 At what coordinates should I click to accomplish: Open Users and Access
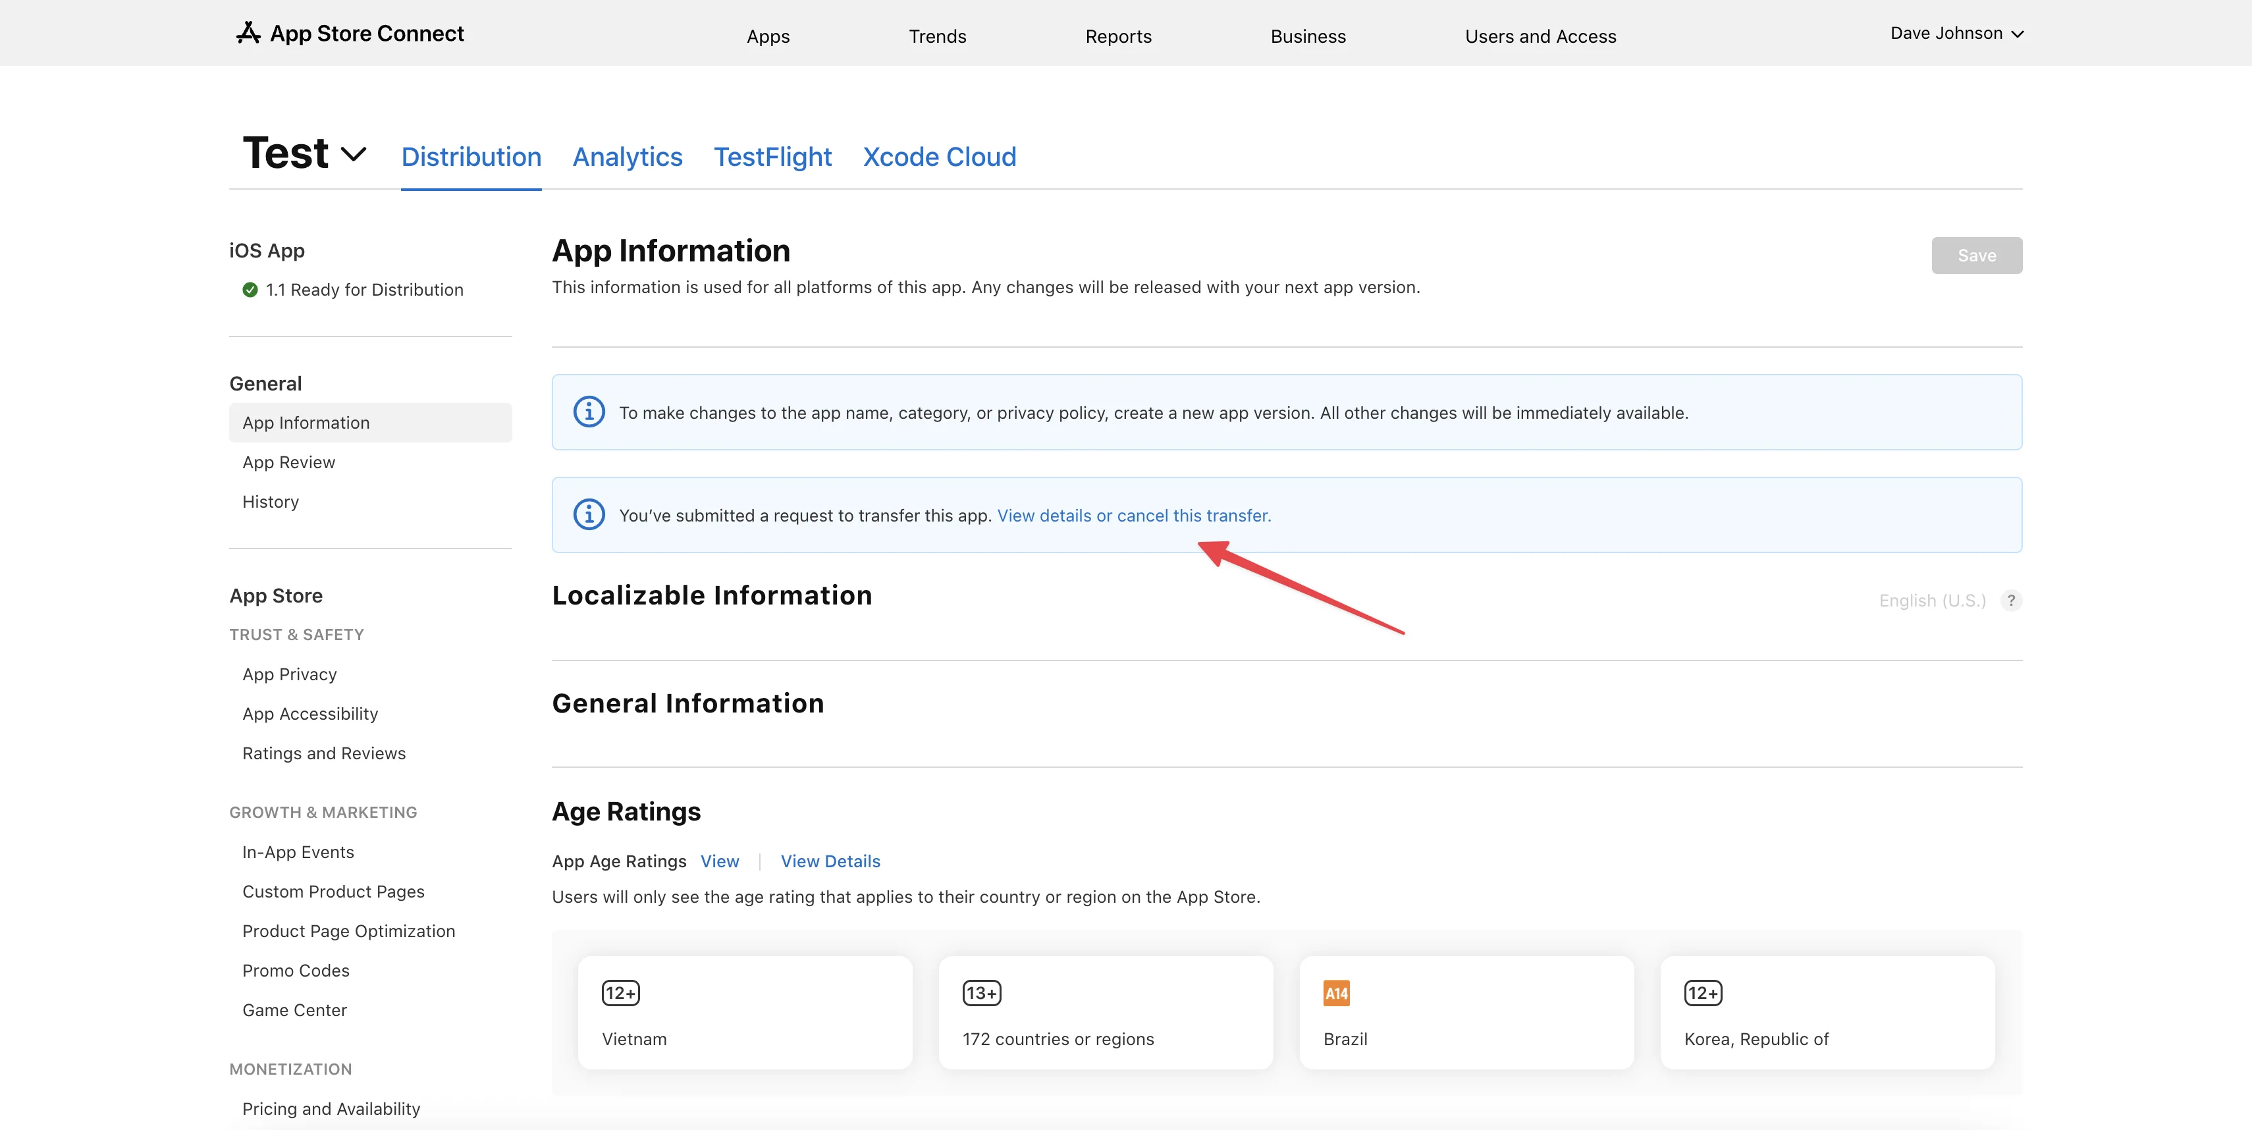click(x=1540, y=36)
